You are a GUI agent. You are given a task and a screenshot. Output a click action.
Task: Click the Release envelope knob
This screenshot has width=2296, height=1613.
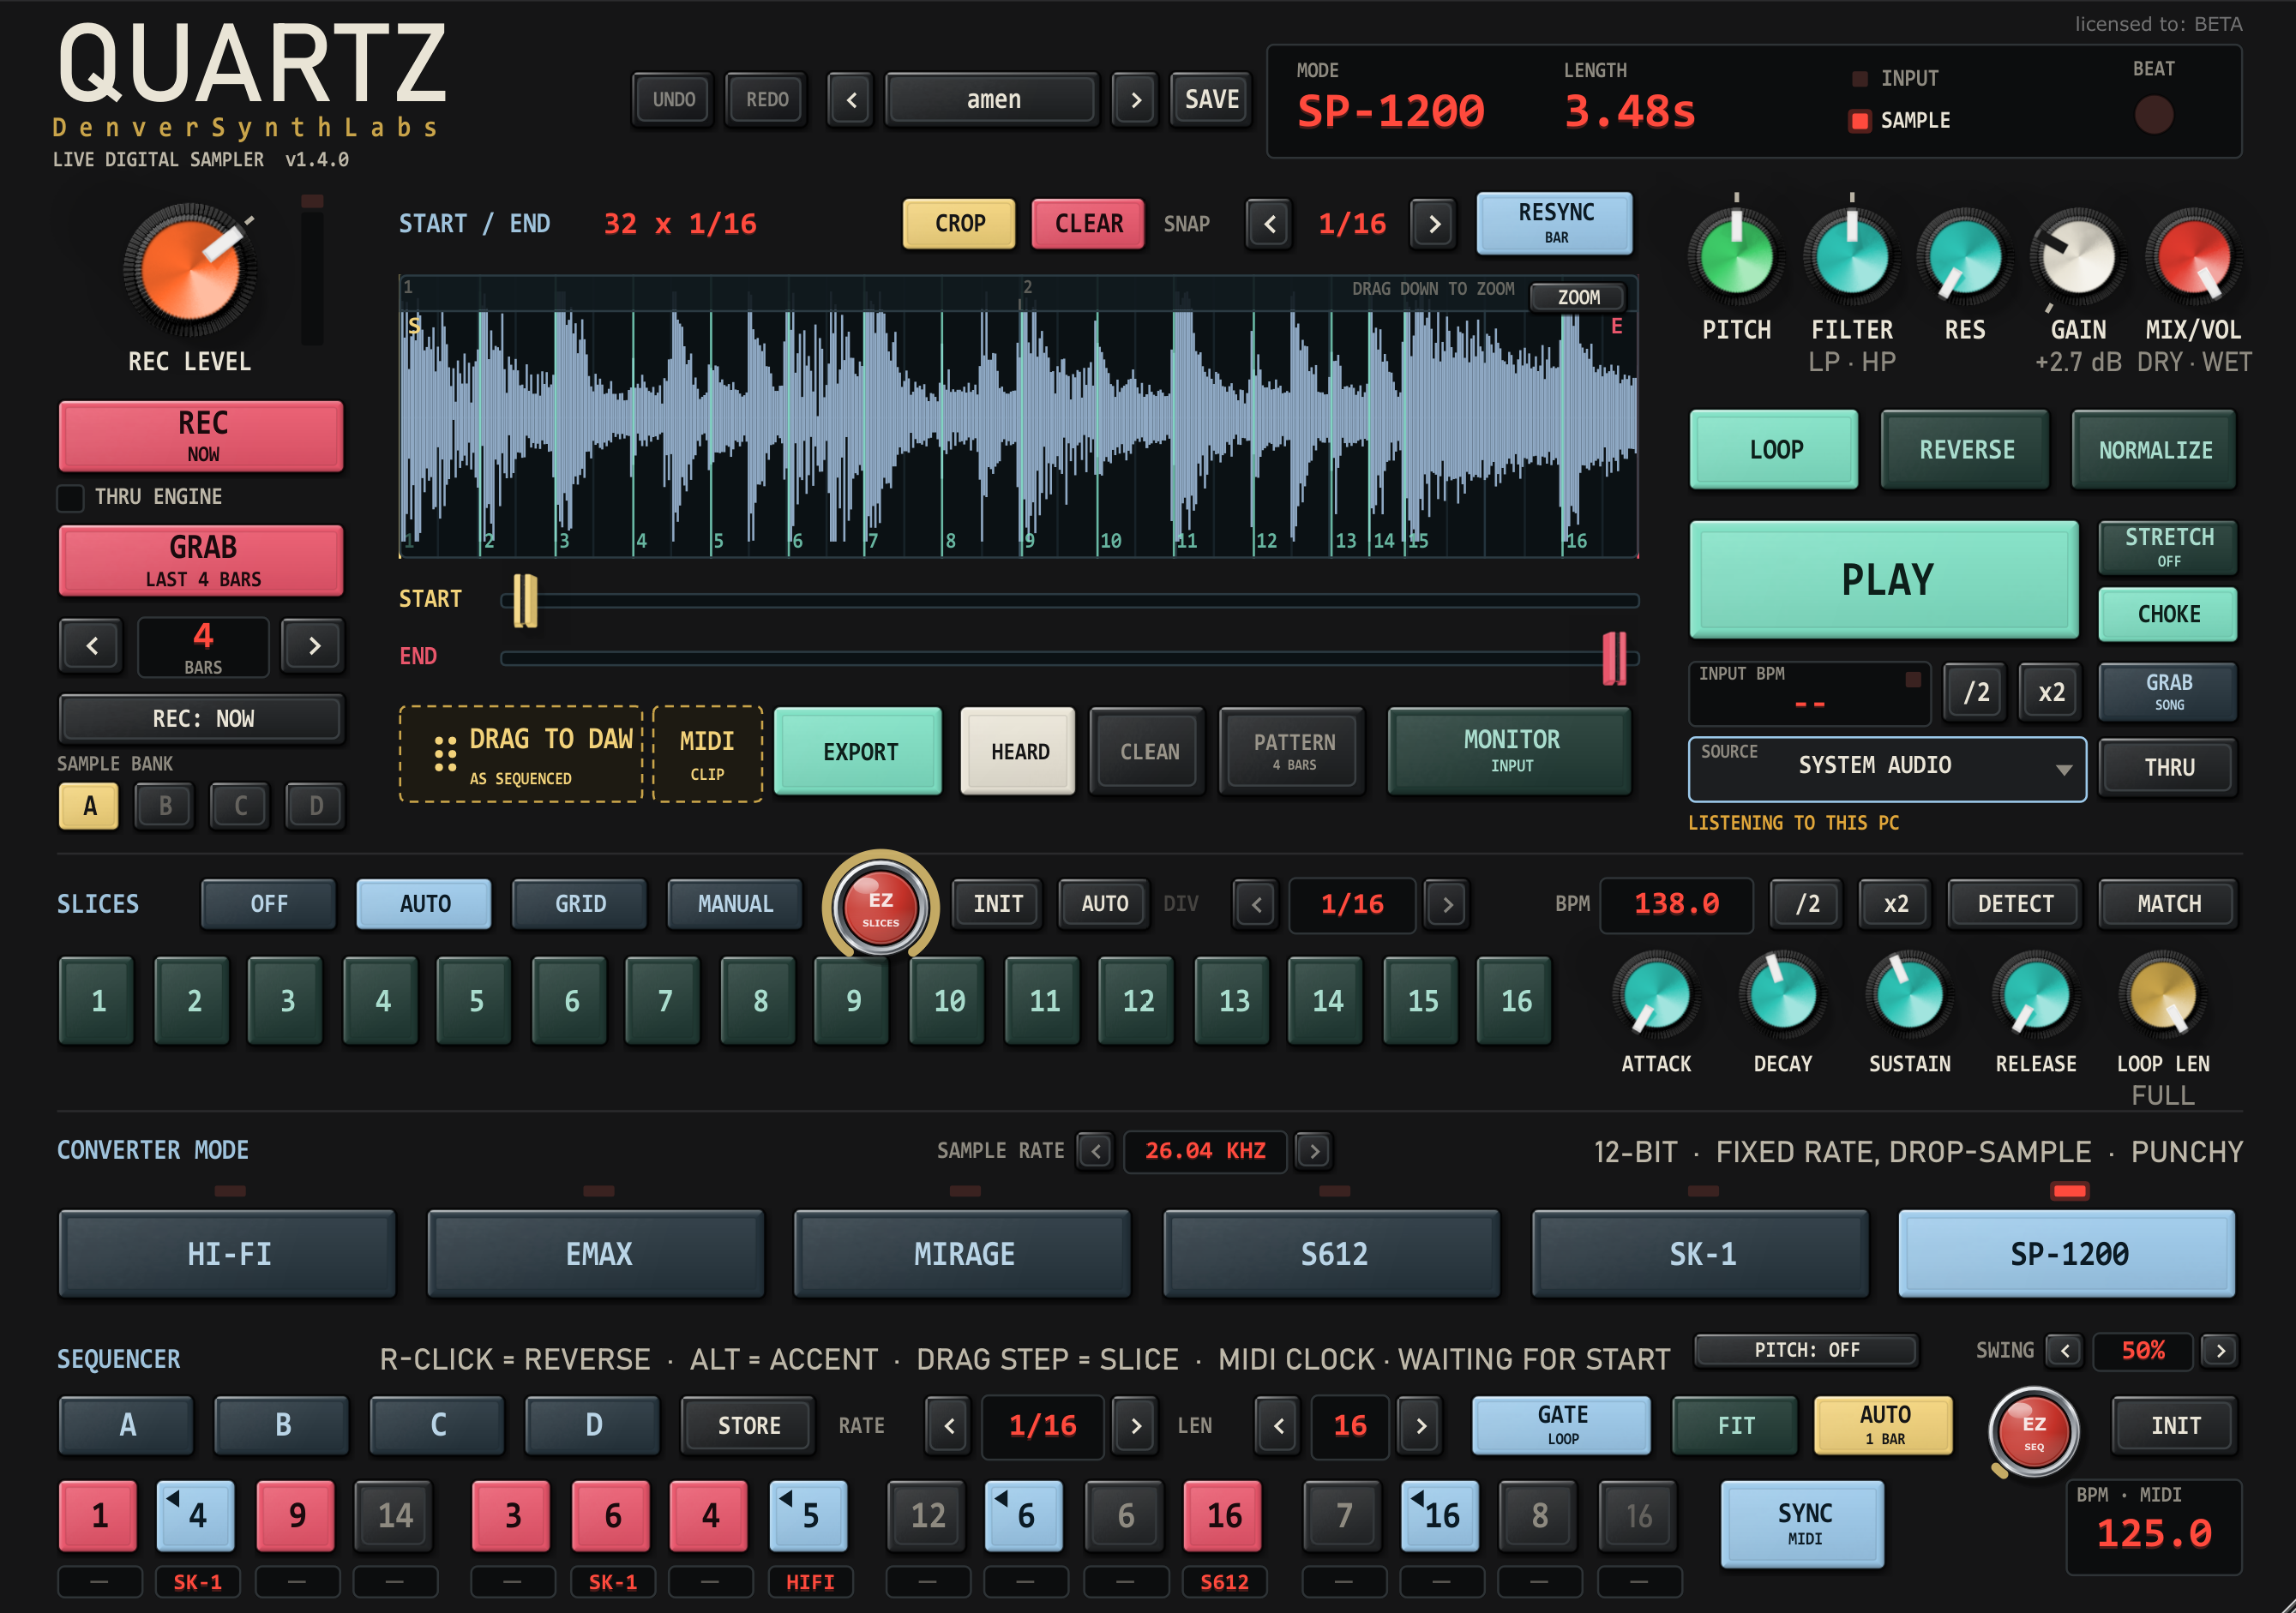tap(2035, 993)
